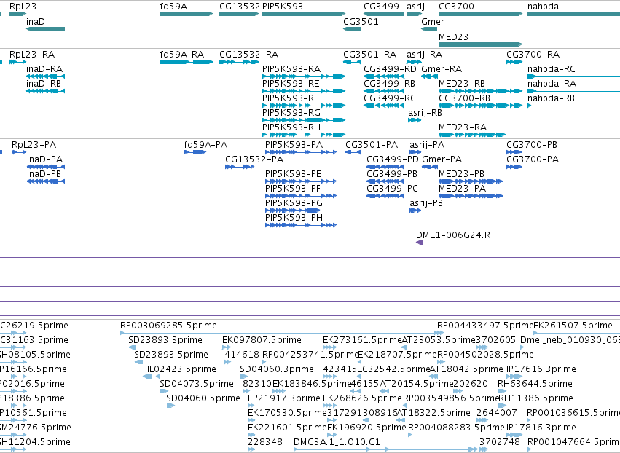620x453 pixels.
Task: Click the EK170530.5prime EST label
Action: pyautogui.click(x=288, y=413)
